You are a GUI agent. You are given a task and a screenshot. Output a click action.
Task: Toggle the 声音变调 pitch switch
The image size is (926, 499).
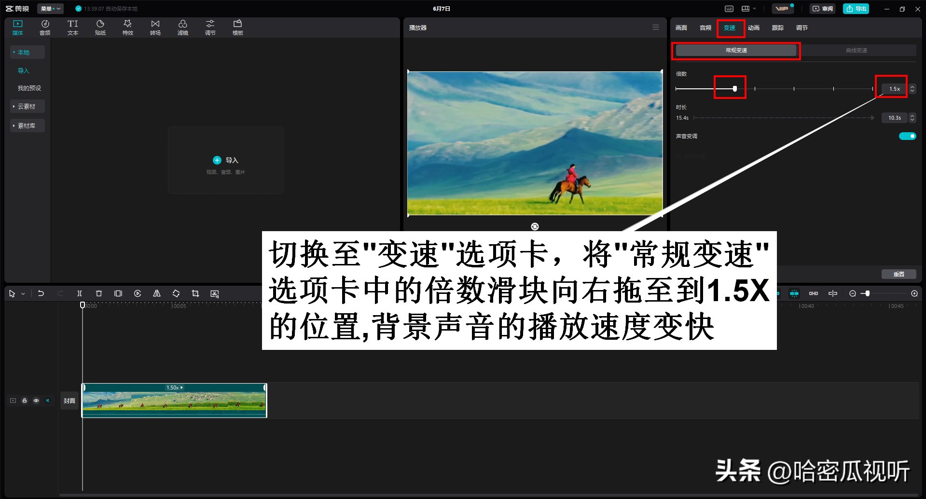(x=907, y=136)
